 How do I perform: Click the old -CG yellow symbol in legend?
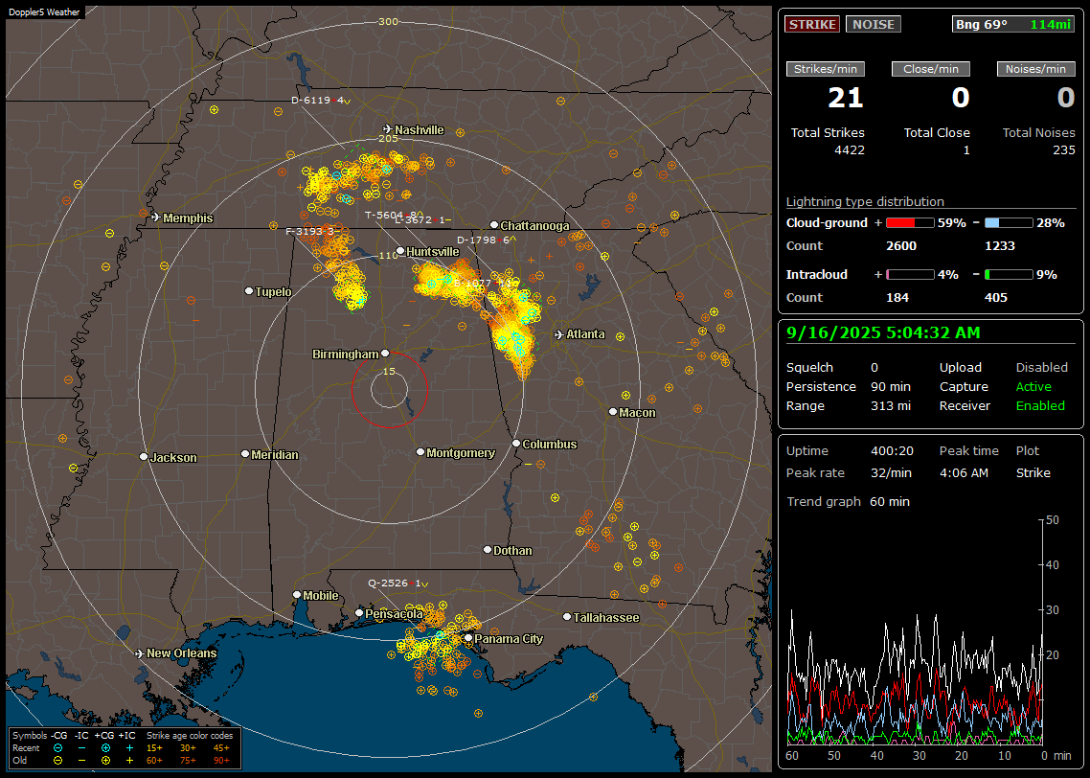tap(58, 761)
